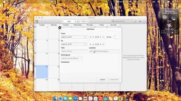Click the volume icon in top menu bar
181x101 pixels.
pyautogui.click(x=154, y=2)
